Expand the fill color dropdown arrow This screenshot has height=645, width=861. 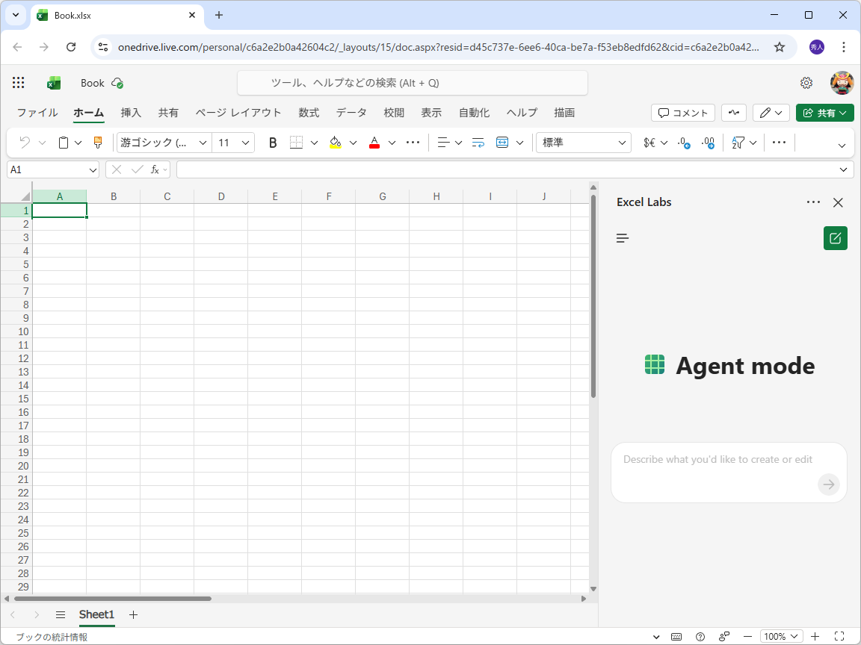tap(353, 143)
